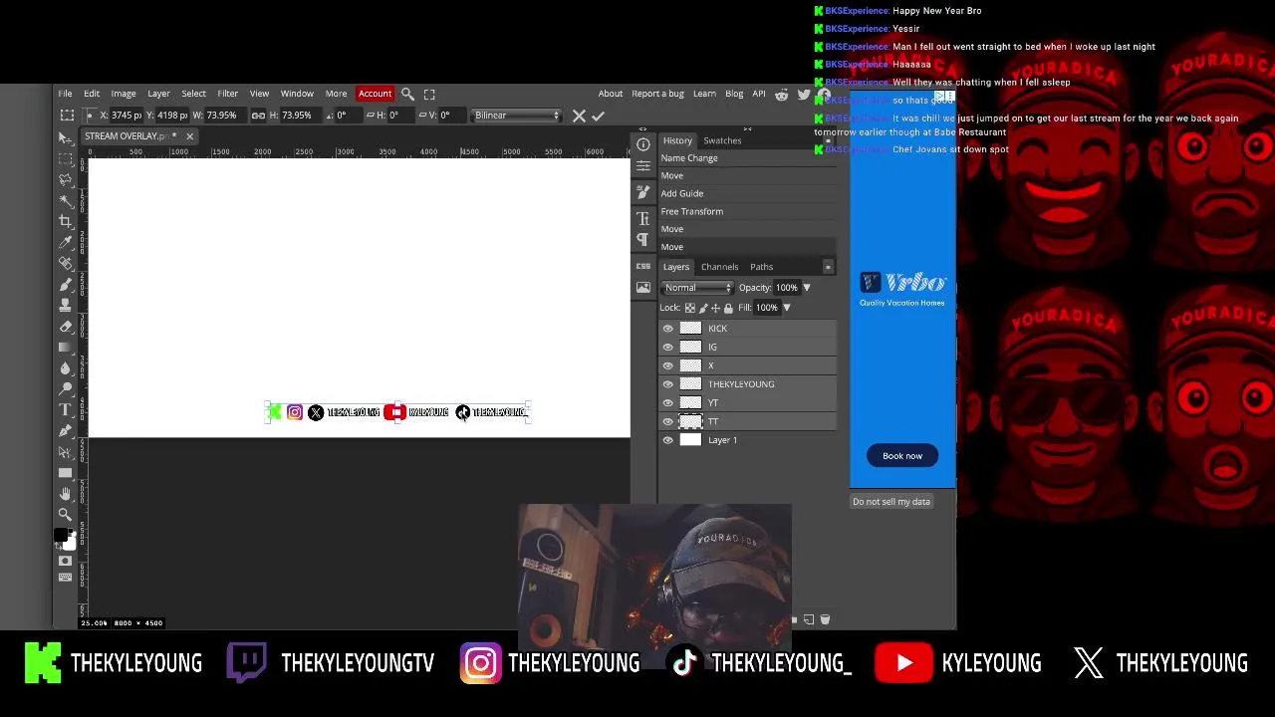This screenshot has width=1275, height=717.
Task: Cancel the free transform with X
Action: [579, 116]
